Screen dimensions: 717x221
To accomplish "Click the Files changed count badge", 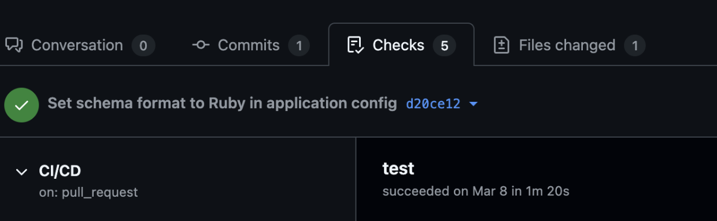I will click(635, 46).
